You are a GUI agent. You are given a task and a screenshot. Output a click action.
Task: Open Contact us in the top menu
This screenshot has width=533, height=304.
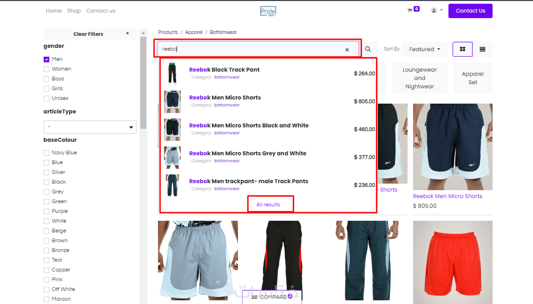point(101,11)
